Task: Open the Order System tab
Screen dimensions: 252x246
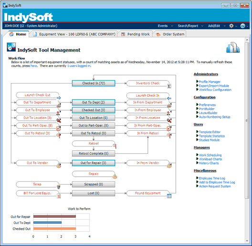Action: click(x=170, y=34)
